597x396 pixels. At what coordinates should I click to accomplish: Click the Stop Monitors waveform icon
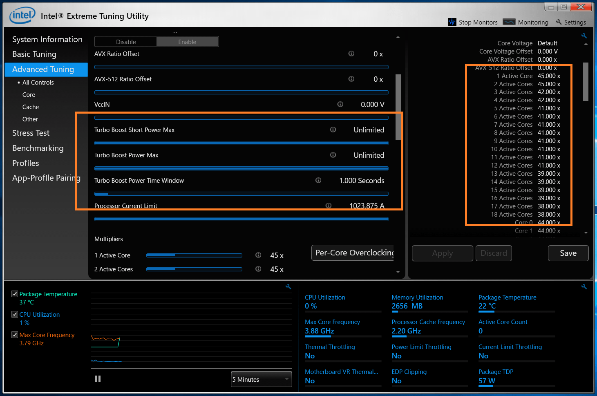452,22
